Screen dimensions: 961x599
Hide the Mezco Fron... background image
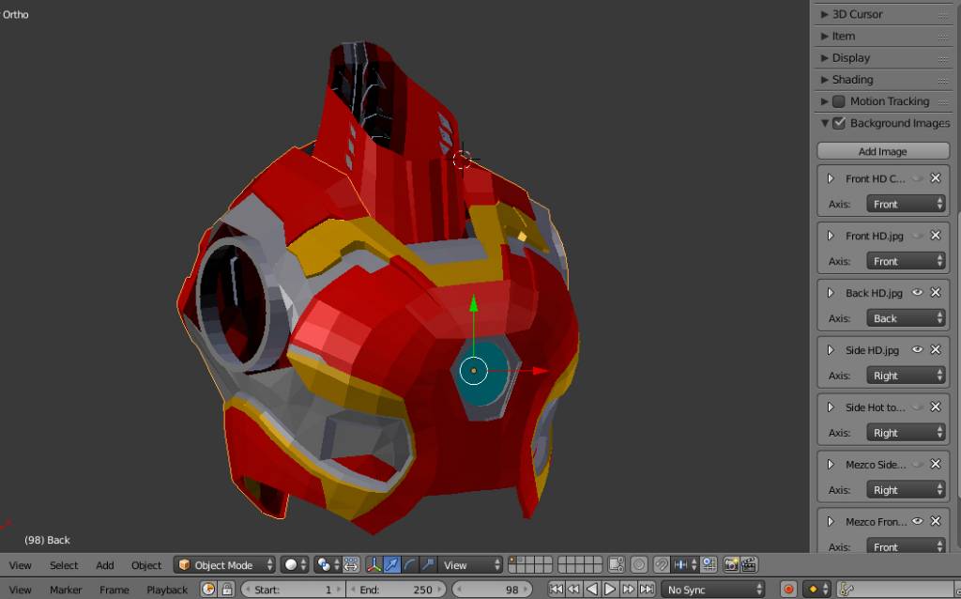point(917,521)
